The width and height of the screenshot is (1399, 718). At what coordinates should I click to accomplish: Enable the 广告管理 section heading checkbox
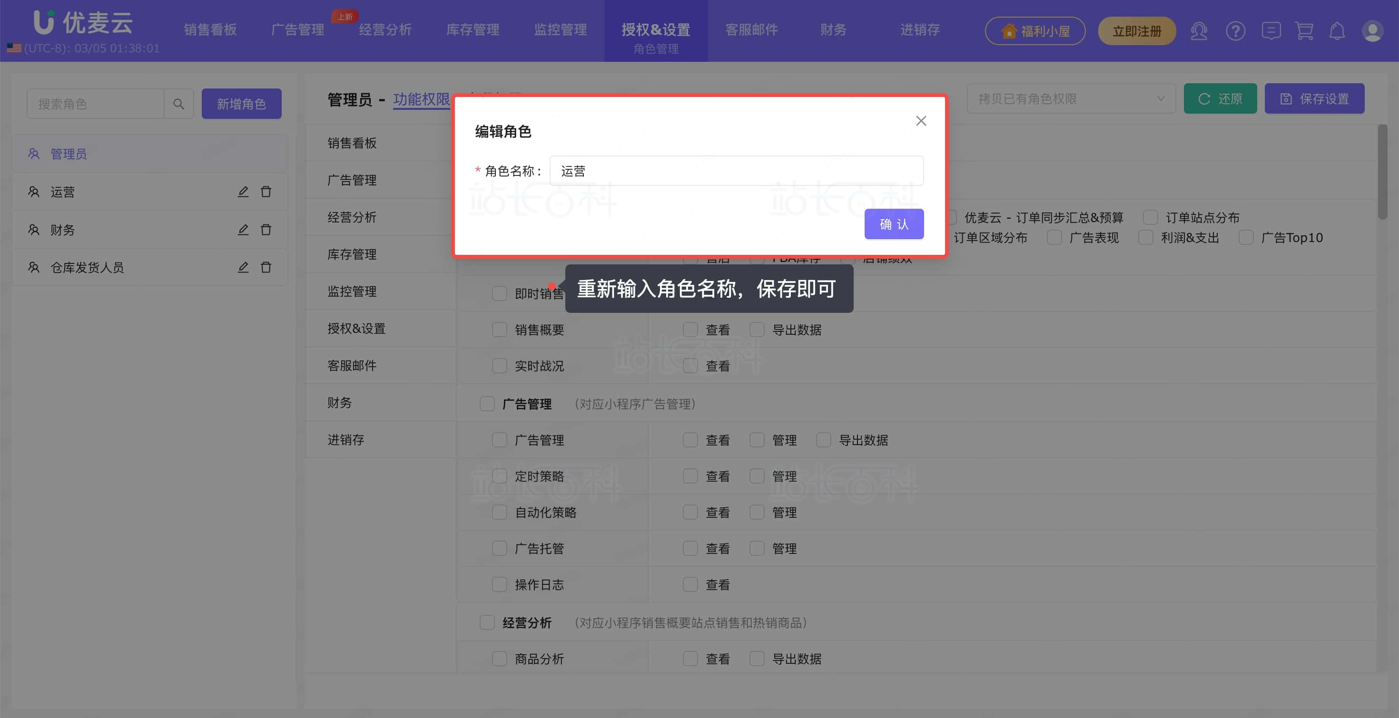pos(487,404)
